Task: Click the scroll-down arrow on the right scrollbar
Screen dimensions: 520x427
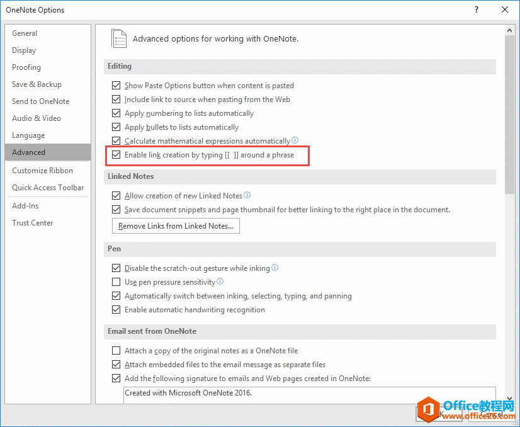Action: click(x=509, y=399)
